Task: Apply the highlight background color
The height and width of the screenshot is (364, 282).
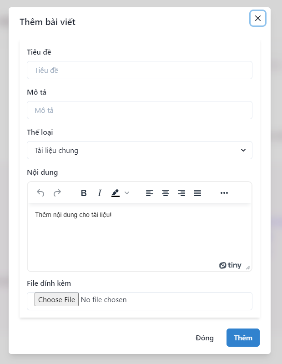Action: click(x=116, y=193)
